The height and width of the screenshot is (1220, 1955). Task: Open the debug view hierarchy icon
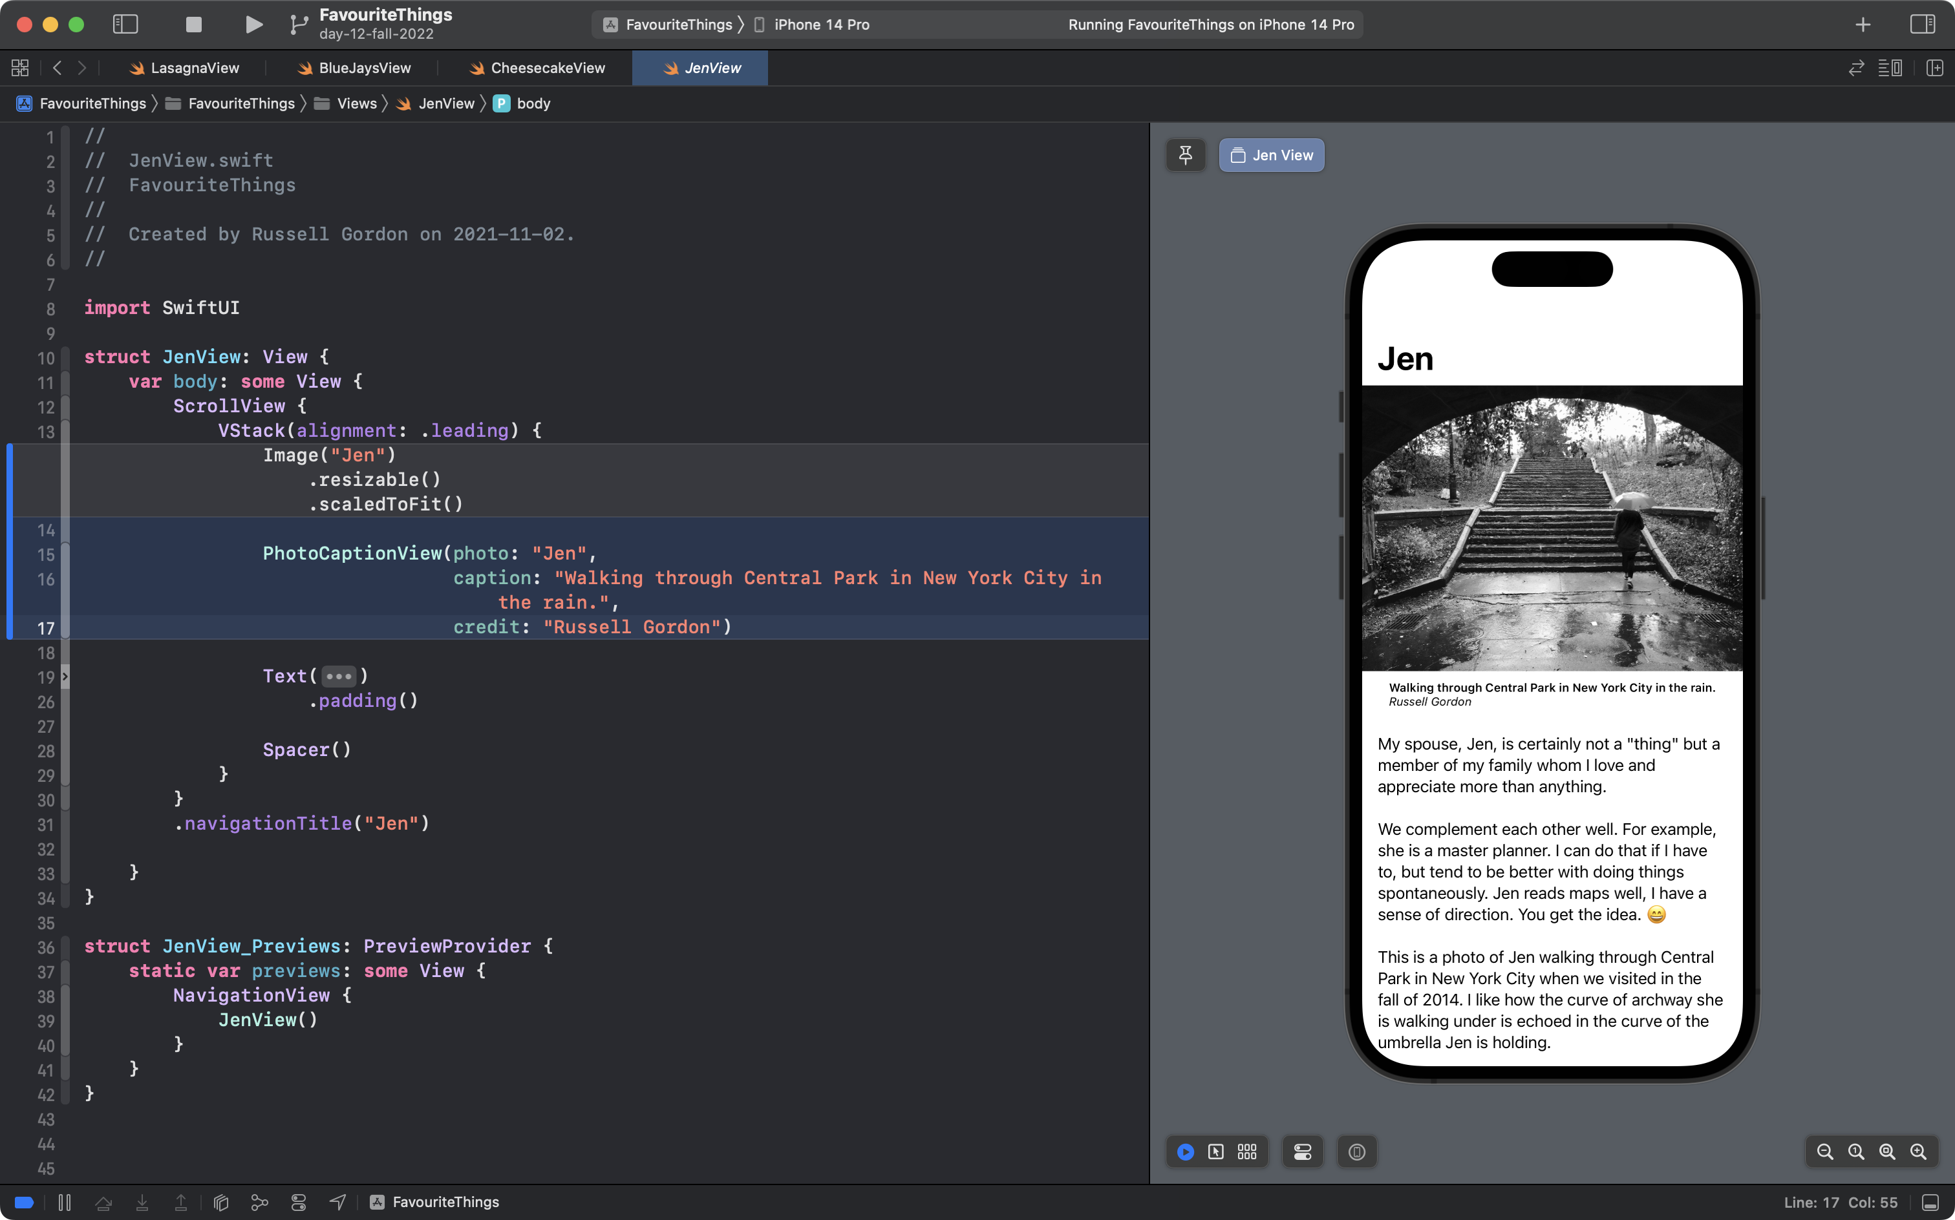click(x=221, y=1203)
